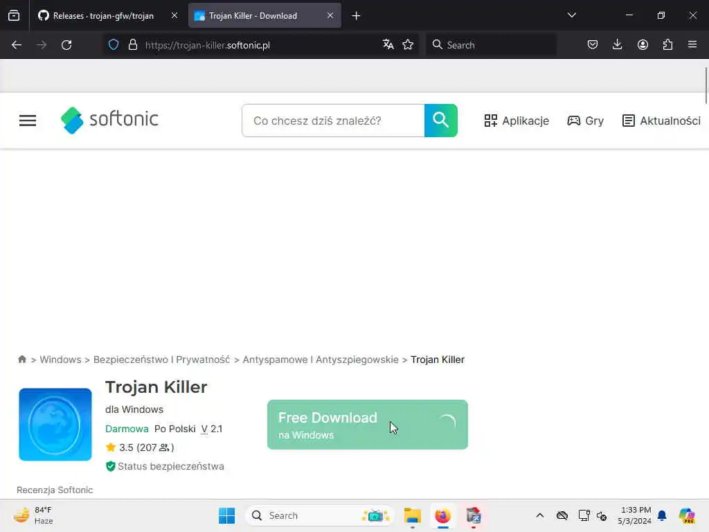Open the Windows Start menu
709x532 pixels.
226,515
